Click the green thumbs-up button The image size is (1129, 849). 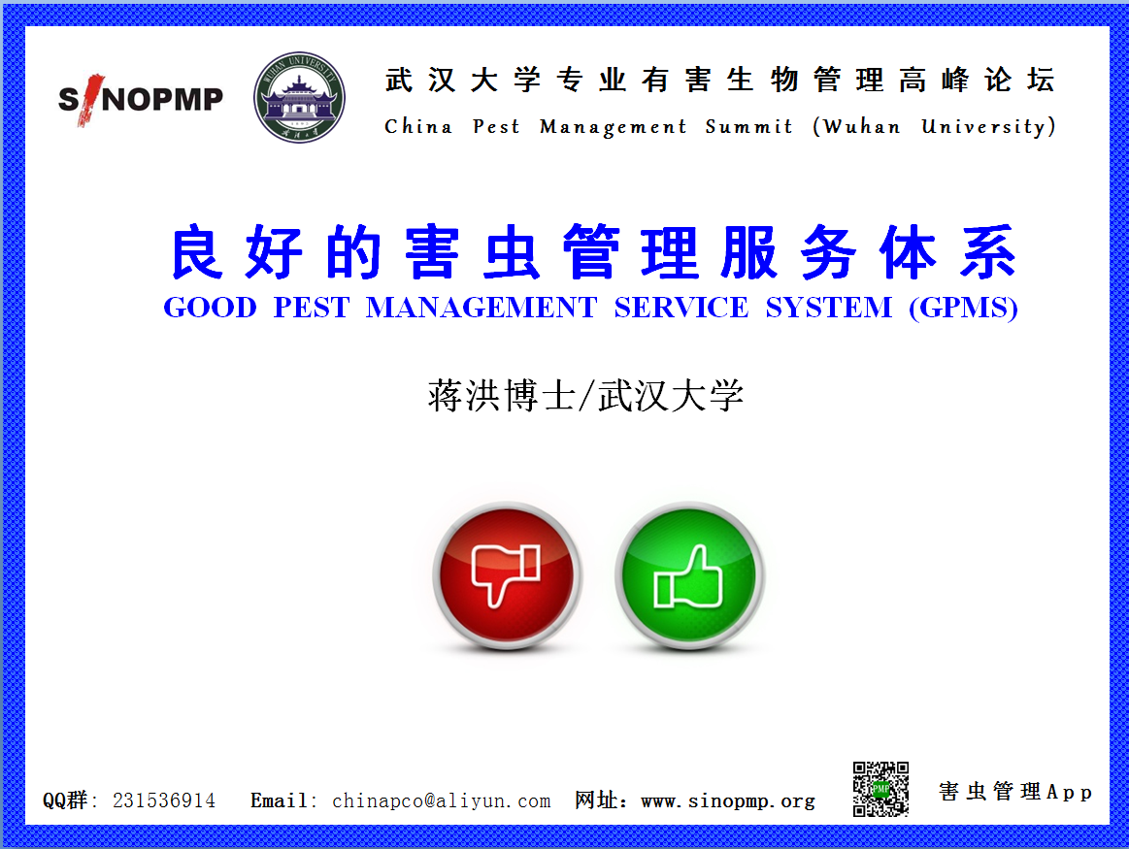689,574
